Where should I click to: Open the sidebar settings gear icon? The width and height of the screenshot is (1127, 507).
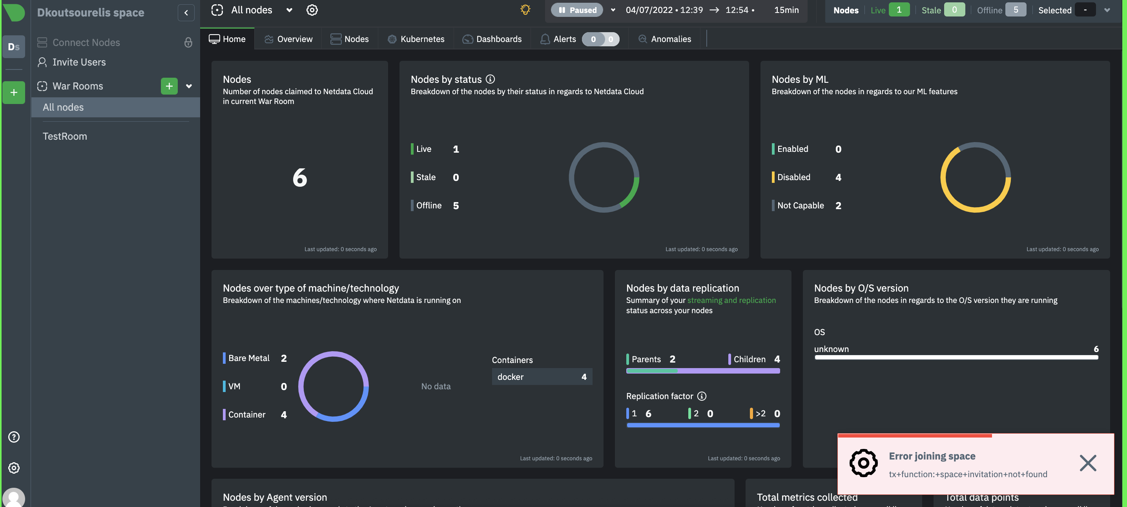pyautogui.click(x=14, y=468)
